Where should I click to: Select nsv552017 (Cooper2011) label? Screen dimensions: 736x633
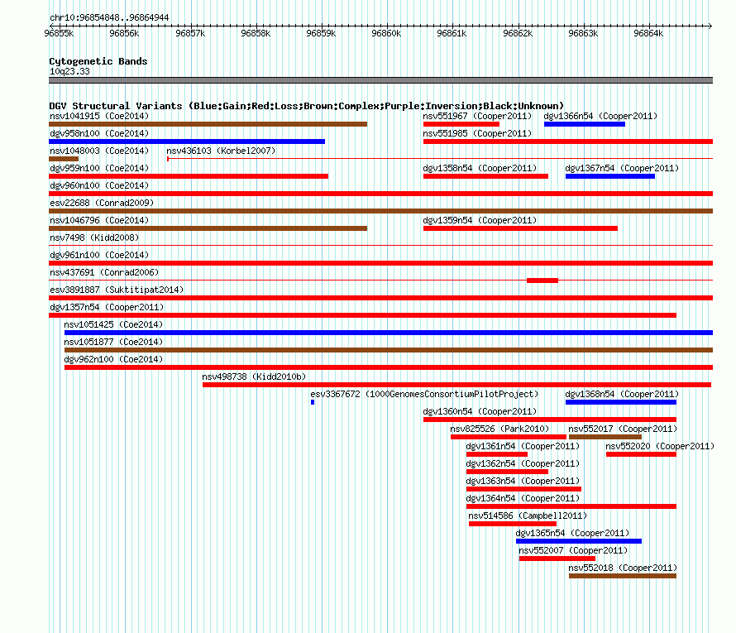click(x=623, y=429)
